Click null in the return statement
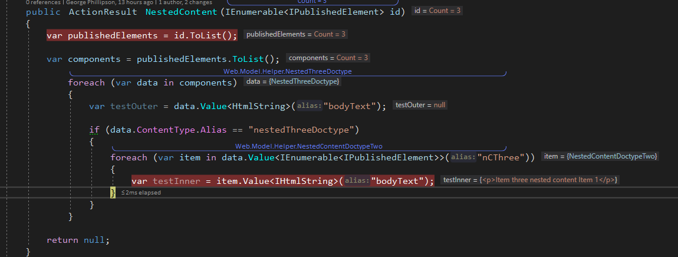Image resolution: width=678 pixels, height=257 pixels. [94, 240]
